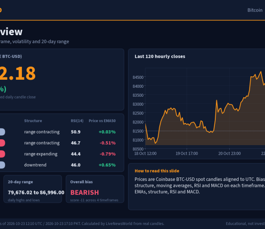This screenshot has width=265, height=229.
Task: Click the 'score -11 across 4 timeframes' caption
Action: (94, 200)
